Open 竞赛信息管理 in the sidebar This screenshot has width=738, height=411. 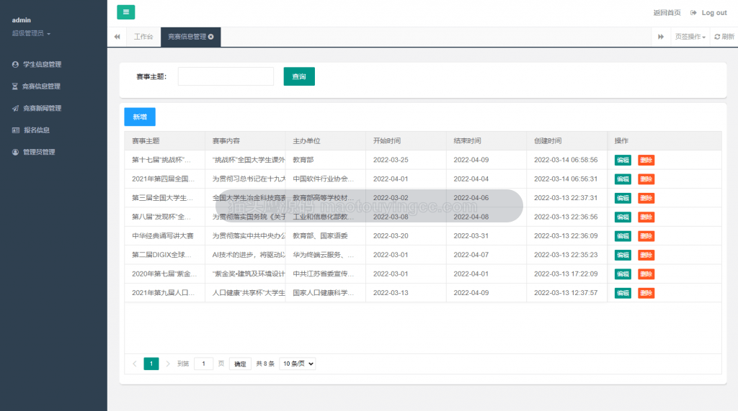[x=41, y=86]
